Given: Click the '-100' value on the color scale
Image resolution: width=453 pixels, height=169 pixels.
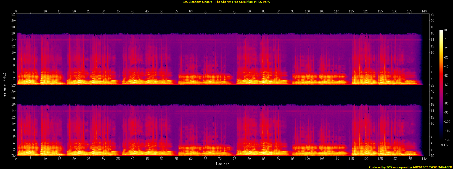Looking at the screenshot, I should [x=447, y=122].
